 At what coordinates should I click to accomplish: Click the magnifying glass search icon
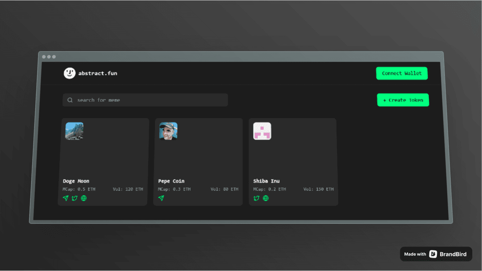pos(70,100)
